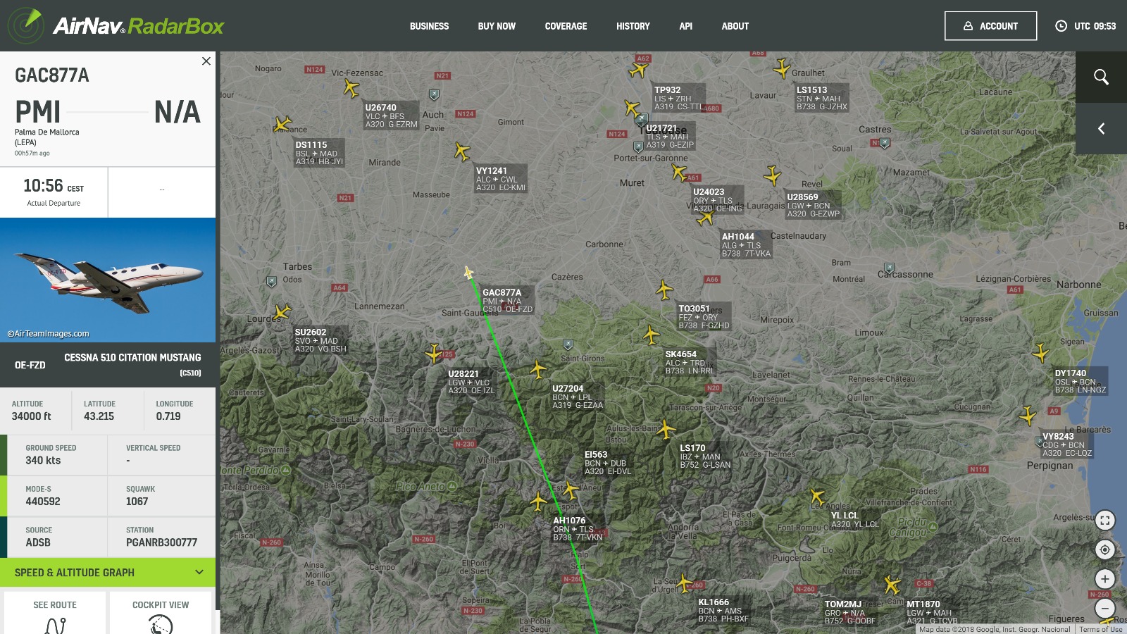Click the PMI origin airport code
Viewport: 1127px width, 634px height.
pyautogui.click(x=38, y=112)
